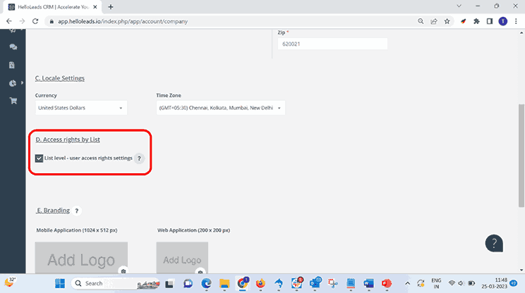Close the HelloLeads CRM tab

95,6
